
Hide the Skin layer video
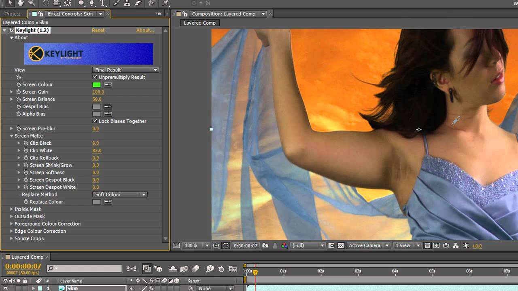tap(6, 288)
